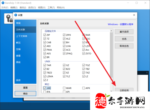The image size is (150, 110).
Task: Click the 基本选项 button
Action: coord(124,32)
